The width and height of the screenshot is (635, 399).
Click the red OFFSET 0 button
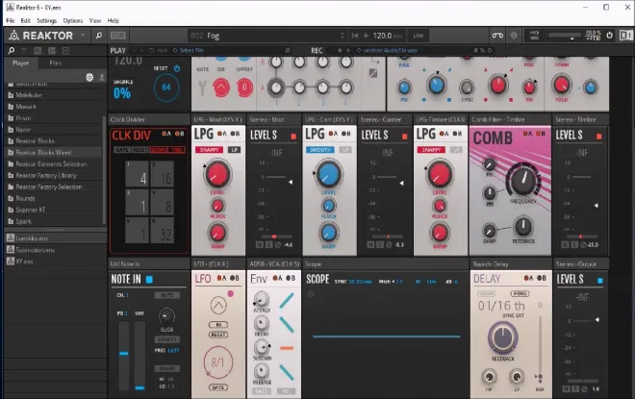(244, 87)
